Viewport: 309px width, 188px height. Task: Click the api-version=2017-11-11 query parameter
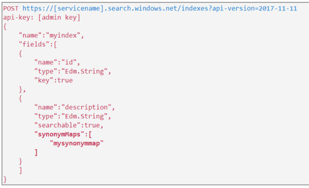[254, 8]
